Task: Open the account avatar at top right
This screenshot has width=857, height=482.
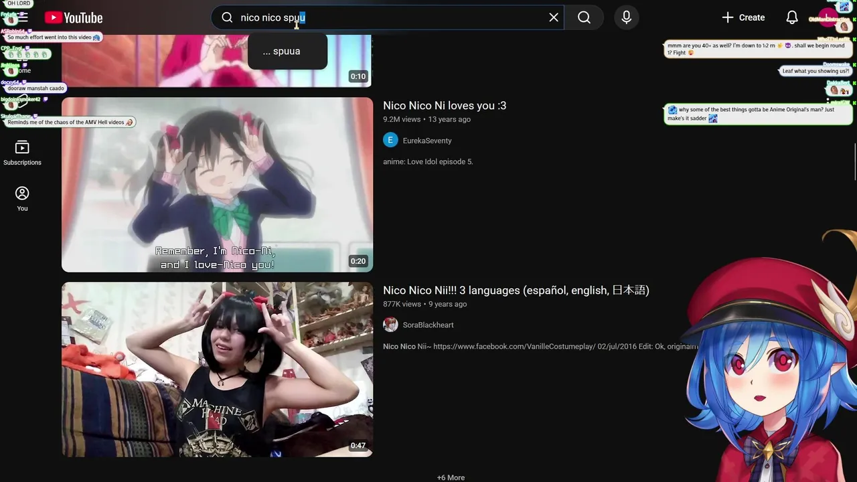Action: click(x=829, y=17)
